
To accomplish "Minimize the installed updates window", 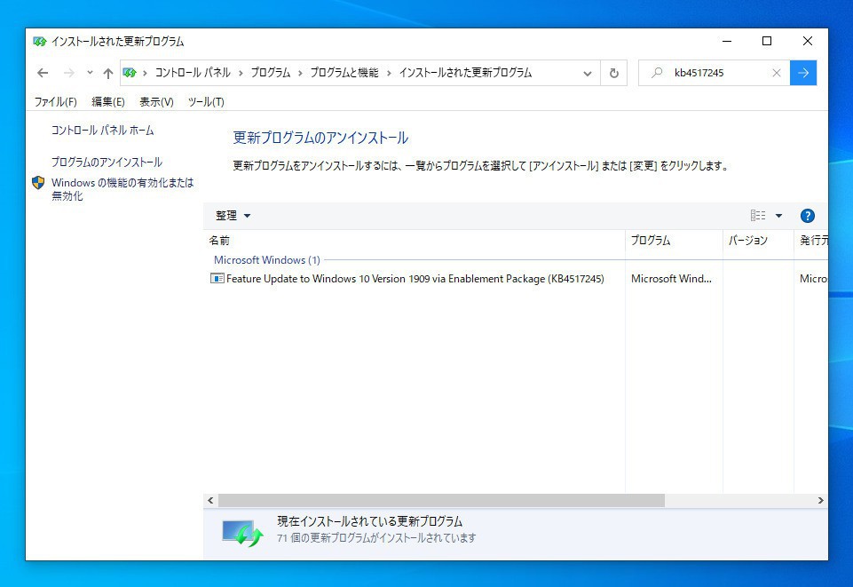I will coord(727,41).
